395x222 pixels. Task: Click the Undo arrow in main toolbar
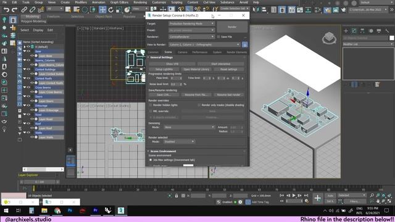6,10
